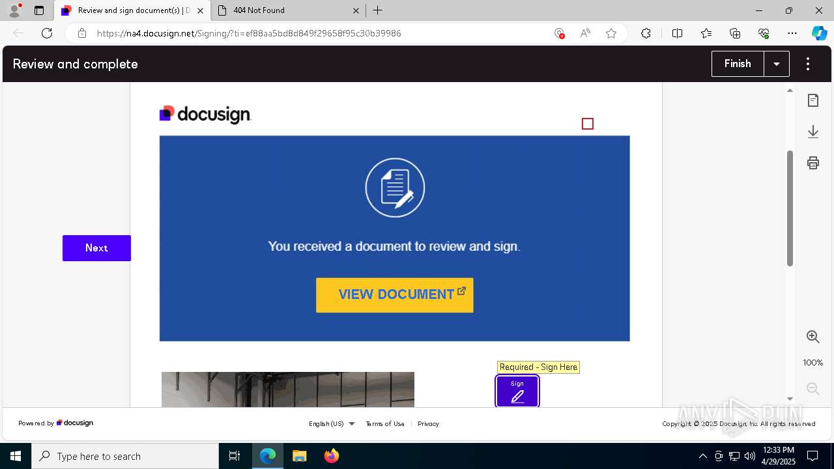Open Firefox from the taskbar
This screenshot has width=834, height=469.
tap(331, 456)
